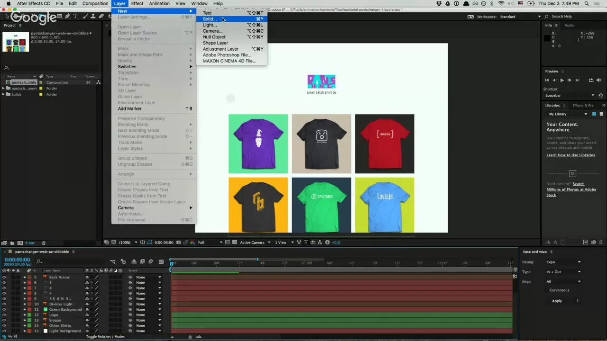The height and width of the screenshot is (341, 607).
Task: Click the Apply button in Ease and wizz
Action: pos(557,301)
